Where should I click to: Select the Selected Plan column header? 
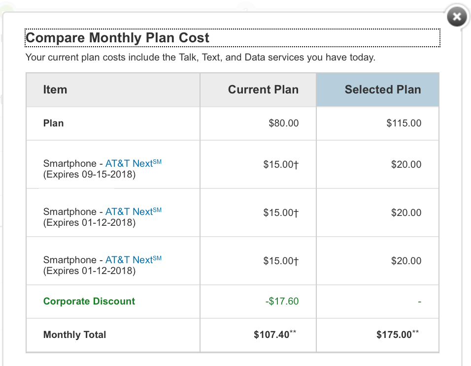382,90
